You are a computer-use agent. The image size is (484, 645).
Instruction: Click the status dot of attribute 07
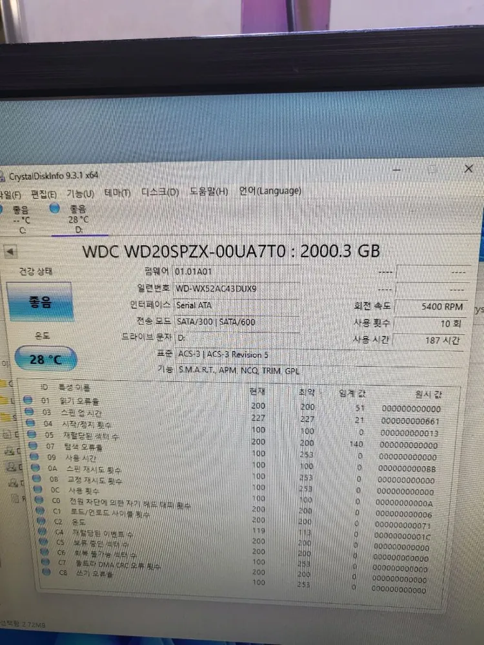pyautogui.click(x=34, y=445)
